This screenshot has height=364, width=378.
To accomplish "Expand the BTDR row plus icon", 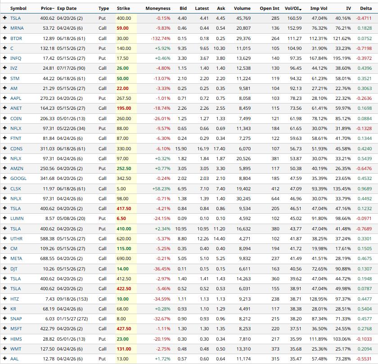I will coord(4,38).
